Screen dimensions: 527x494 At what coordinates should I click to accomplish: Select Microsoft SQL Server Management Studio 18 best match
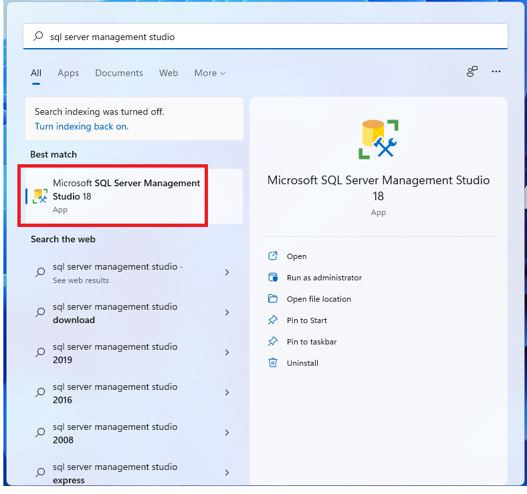pyautogui.click(x=134, y=196)
